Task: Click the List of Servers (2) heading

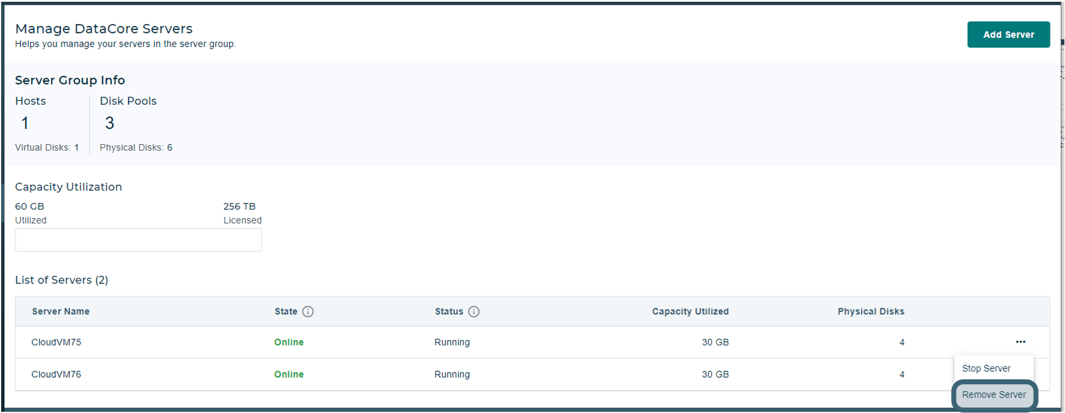Action: 62,280
